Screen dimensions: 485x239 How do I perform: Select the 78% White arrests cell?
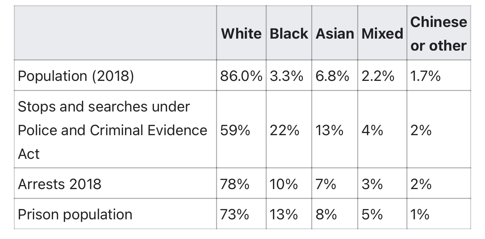click(x=235, y=184)
